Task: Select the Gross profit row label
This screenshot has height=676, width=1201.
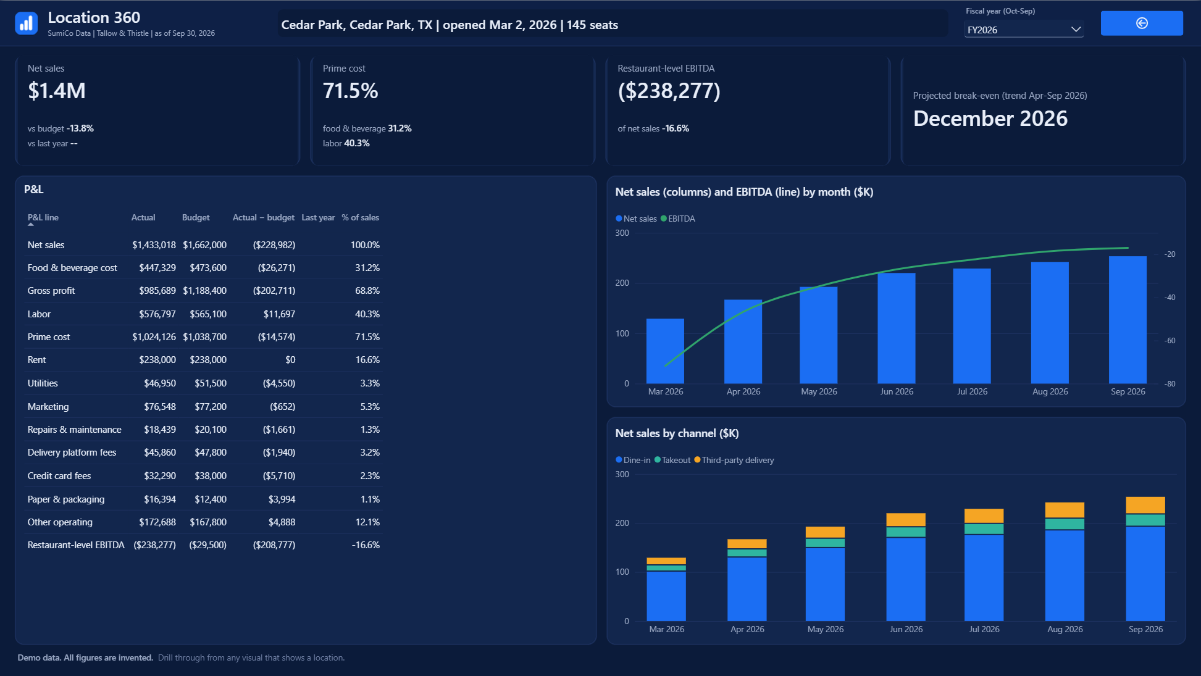Action: point(51,291)
